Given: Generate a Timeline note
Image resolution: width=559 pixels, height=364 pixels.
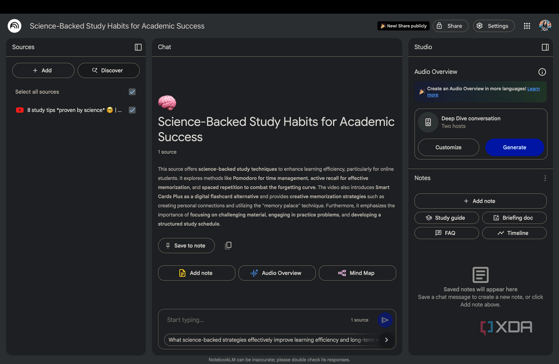Looking at the screenshot, I should click(515, 233).
